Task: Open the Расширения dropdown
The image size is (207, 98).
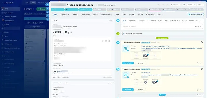Action: [176, 5]
